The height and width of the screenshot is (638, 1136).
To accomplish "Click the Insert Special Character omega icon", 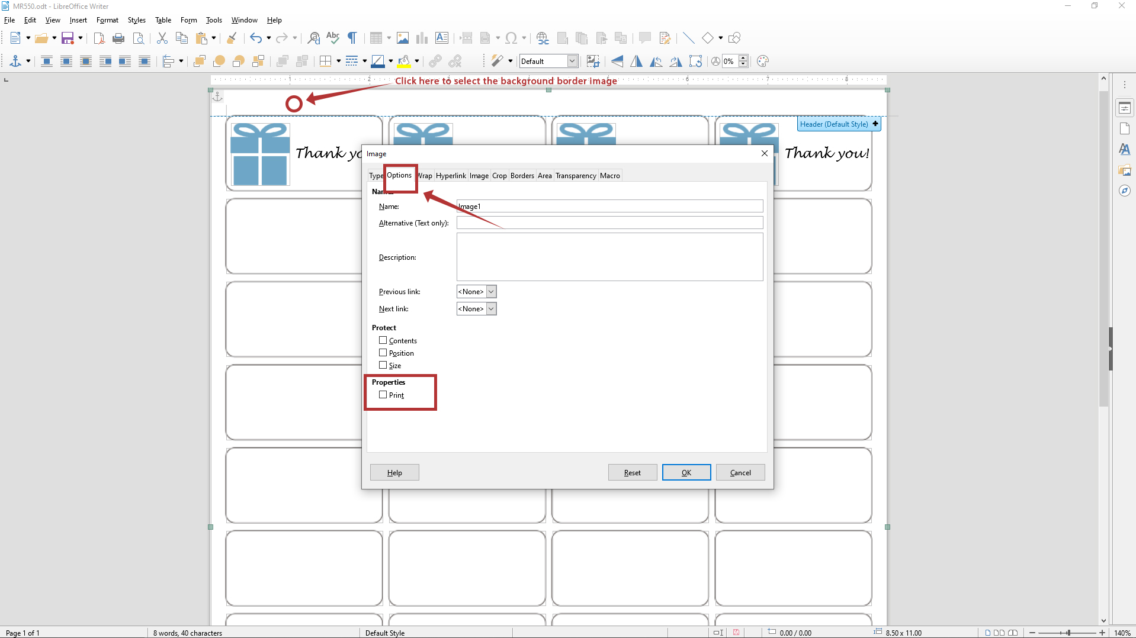I will tap(511, 38).
